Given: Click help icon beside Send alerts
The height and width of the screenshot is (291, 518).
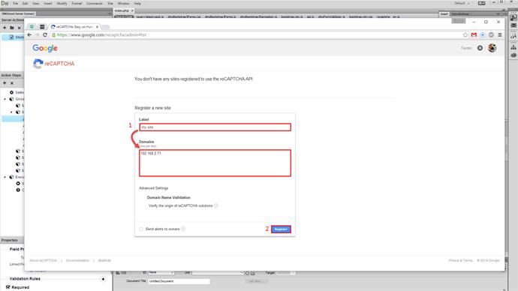Looking at the screenshot, I should pyautogui.click(x=183, y=229).
